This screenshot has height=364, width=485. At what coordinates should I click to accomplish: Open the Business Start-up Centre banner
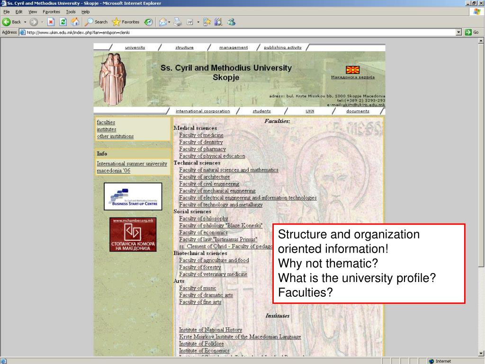point(133,197)
